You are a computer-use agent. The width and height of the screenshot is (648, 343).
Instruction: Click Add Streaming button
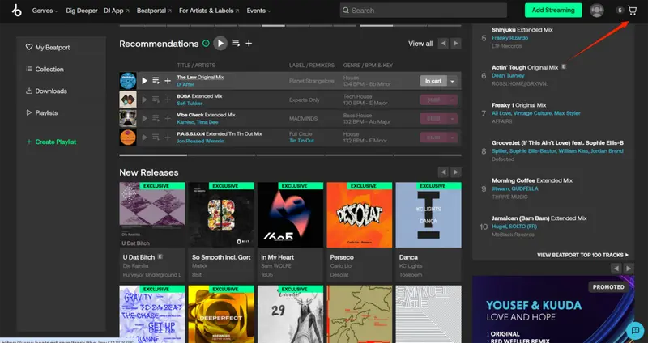[x=553, y=11]
